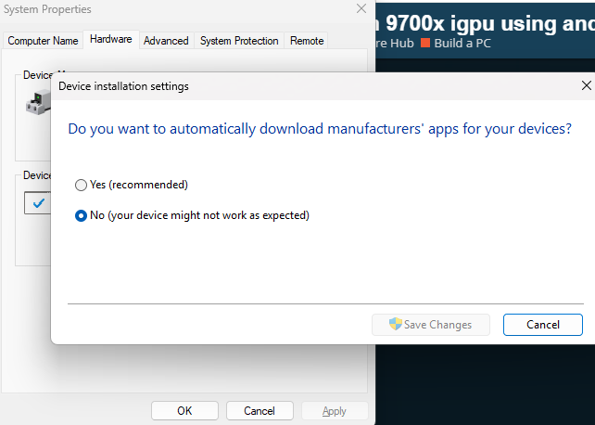Switch to the Computer Name tab
This screenshot has width=595, height=425.
[43, 41]
